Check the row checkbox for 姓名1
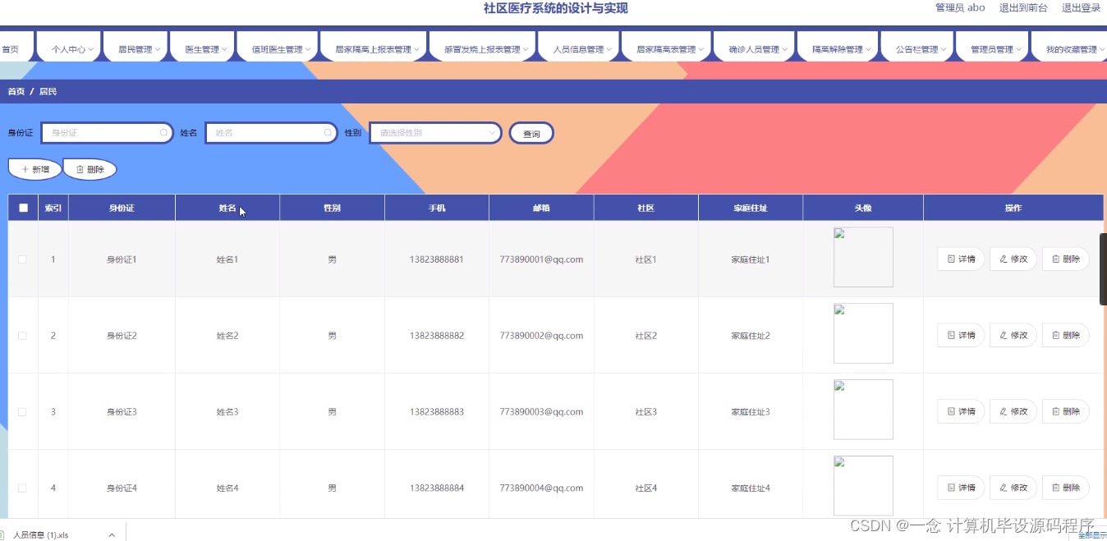1107x541 pixels. tap(22, 259)
